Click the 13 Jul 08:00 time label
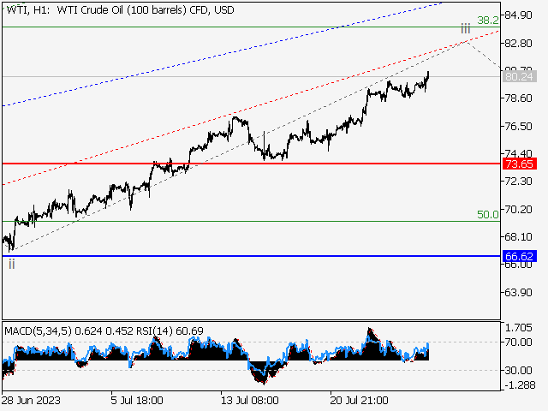Viewport: 548px width, 411px height. coord(249,400)
